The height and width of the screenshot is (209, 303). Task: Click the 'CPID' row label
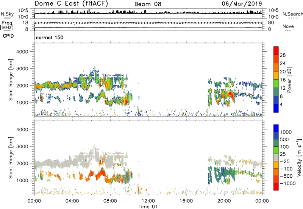8,36
